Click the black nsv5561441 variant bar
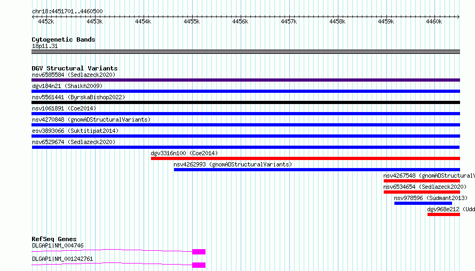The height and width of the screenshot is (271, 475). tap(246, 102)
